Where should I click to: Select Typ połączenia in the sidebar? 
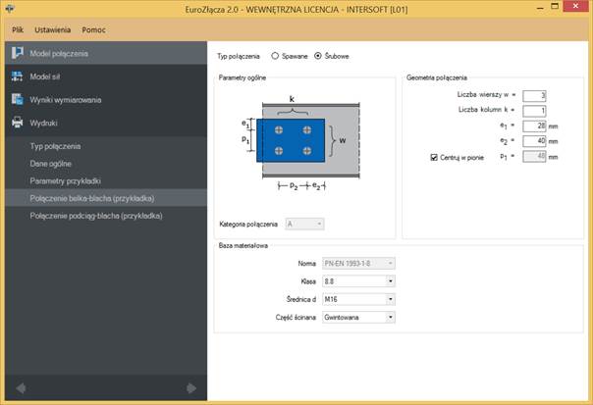[55, 146]
